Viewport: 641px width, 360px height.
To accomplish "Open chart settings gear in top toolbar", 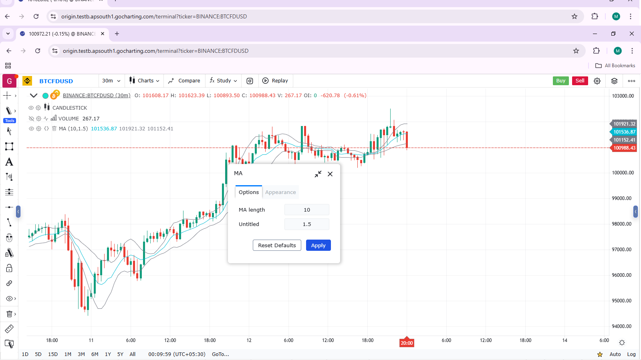I will (x=597, y=81).
